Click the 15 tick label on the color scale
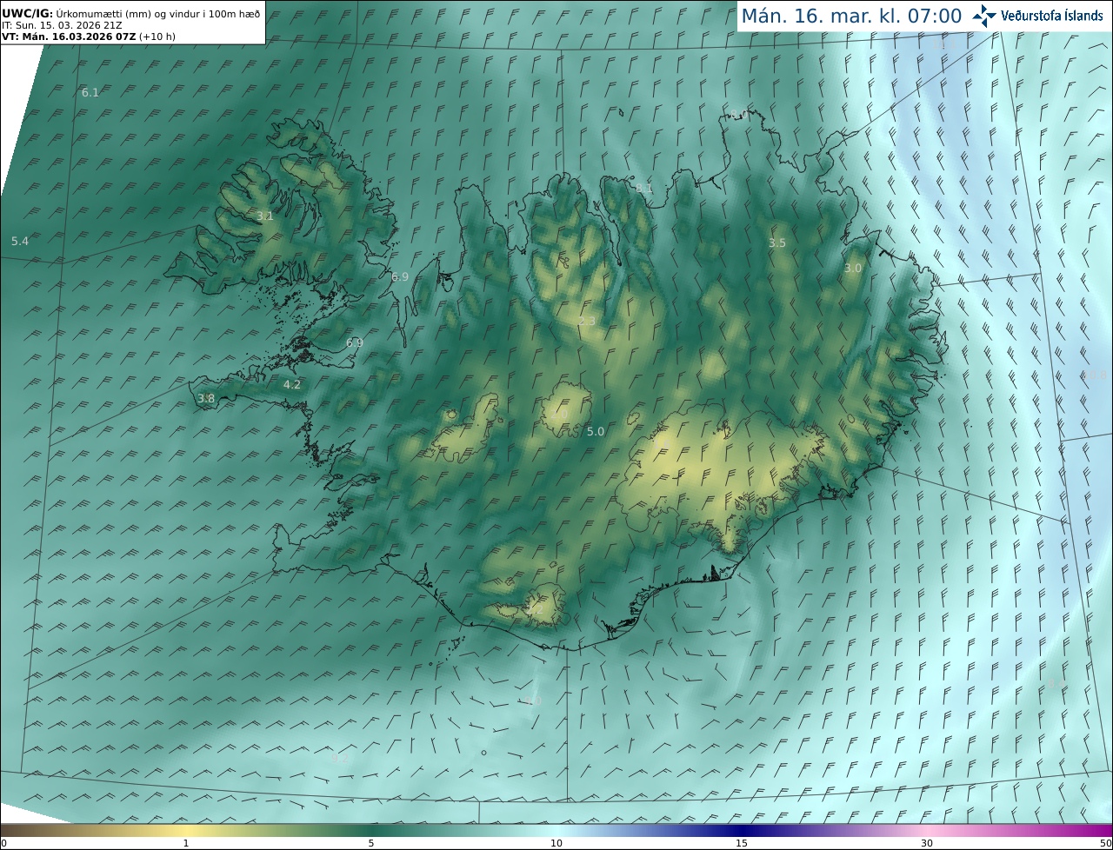 [742, 843]
